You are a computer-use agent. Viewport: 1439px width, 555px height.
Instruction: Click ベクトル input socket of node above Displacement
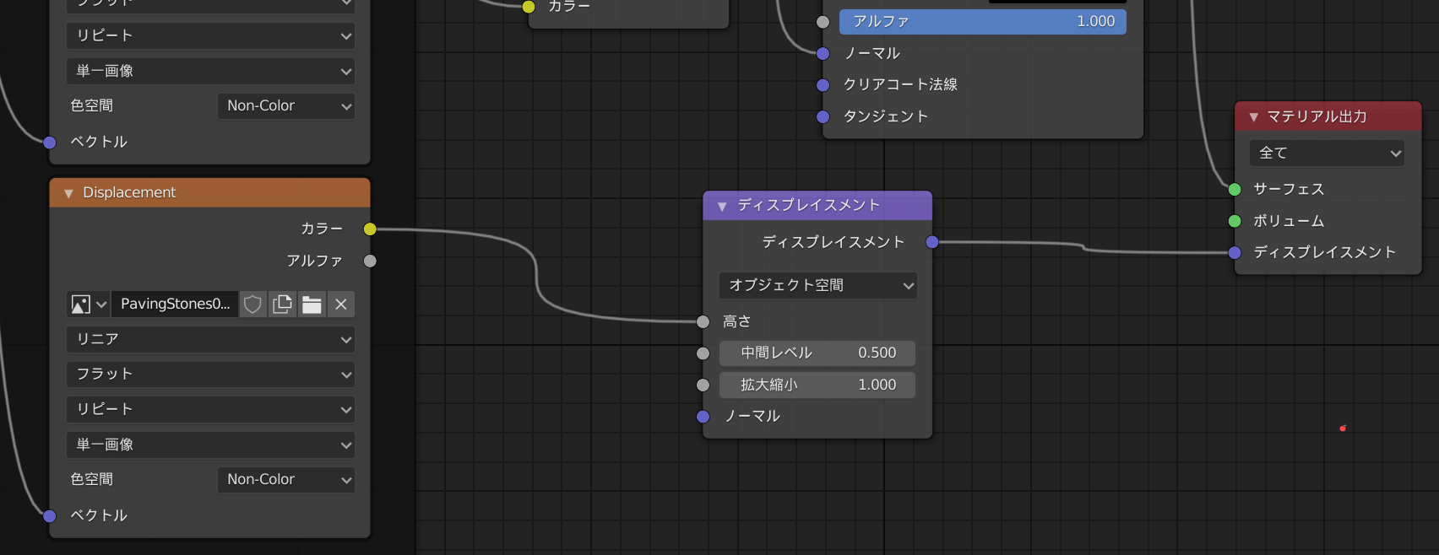click(x=50, y=143)
